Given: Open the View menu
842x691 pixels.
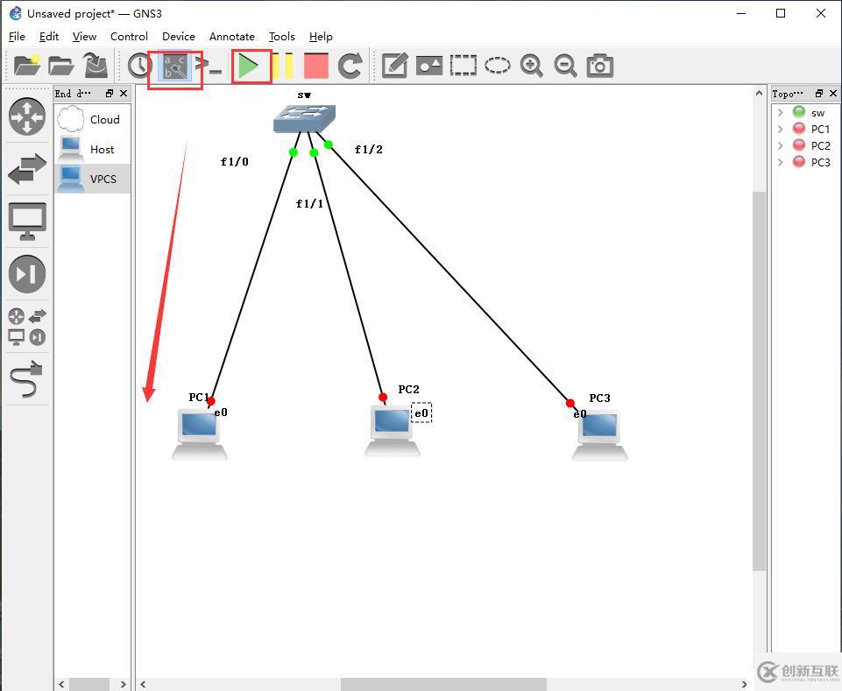Looking at the screenshot, I should (x=84, y=37).
